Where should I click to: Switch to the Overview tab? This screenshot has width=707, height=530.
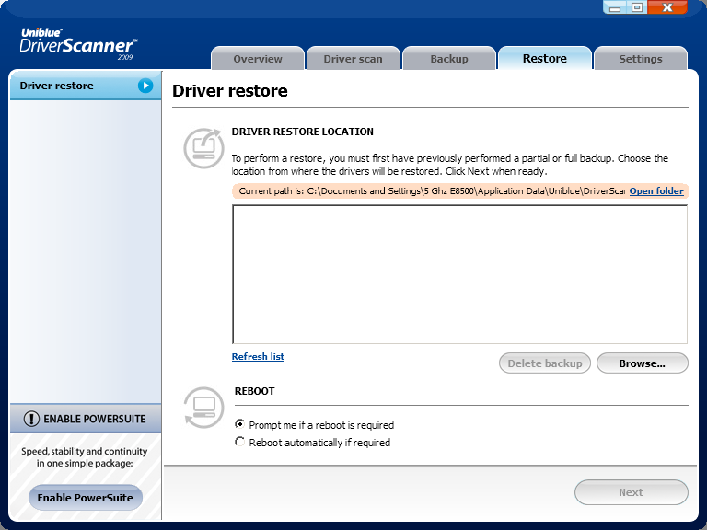258,59
